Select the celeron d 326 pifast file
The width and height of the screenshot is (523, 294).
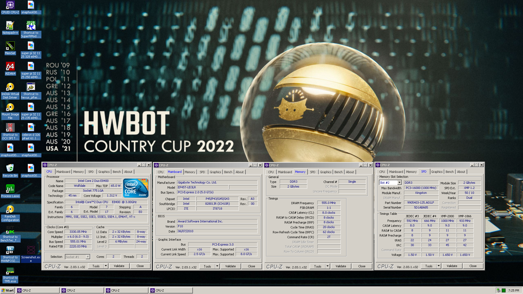tap(31, 131)
